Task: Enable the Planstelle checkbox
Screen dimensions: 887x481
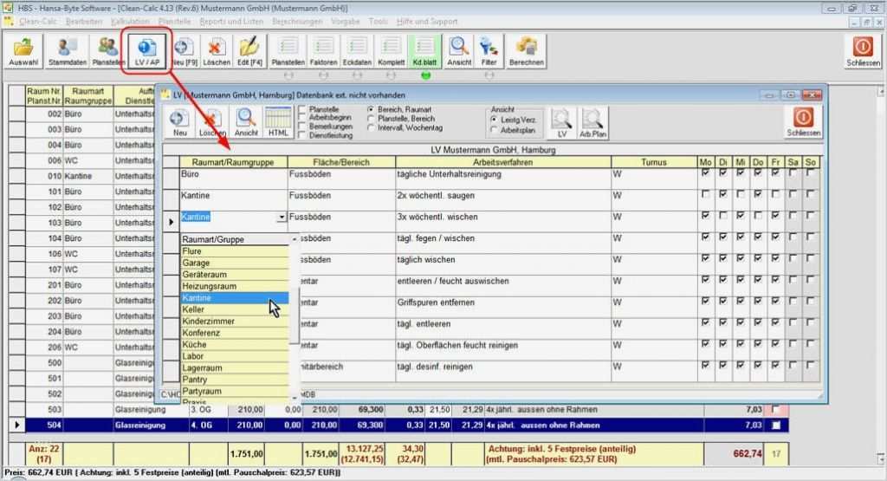Action: [x=301, y=110]
